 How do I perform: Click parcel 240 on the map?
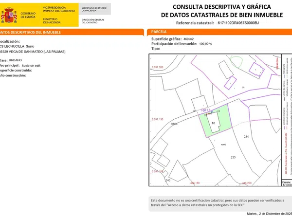point(168,180)
